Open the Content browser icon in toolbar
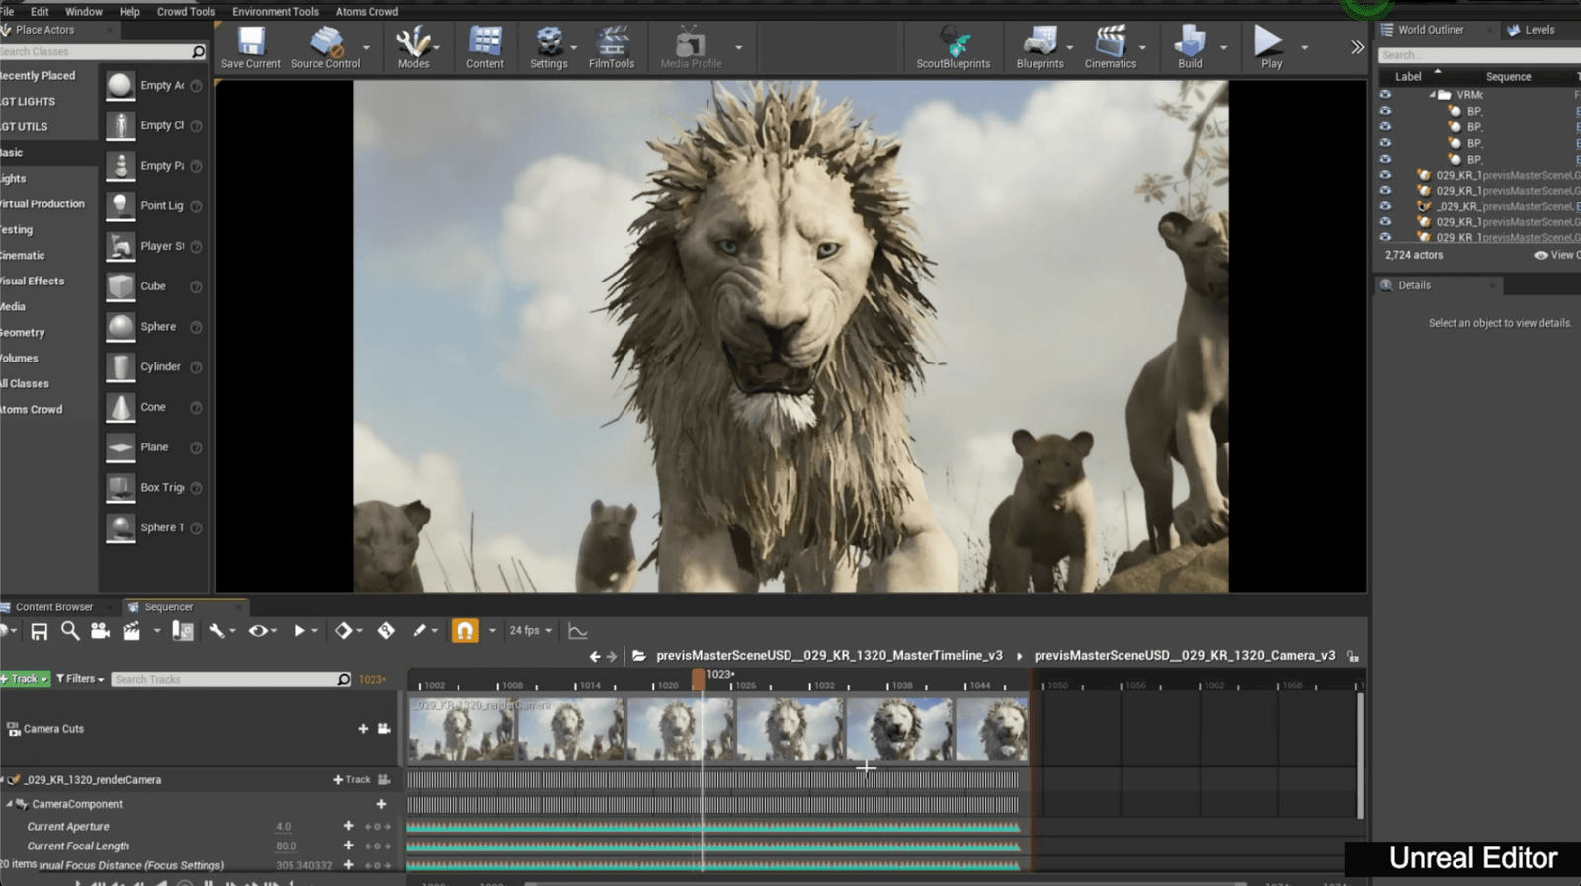 [485, 46]
